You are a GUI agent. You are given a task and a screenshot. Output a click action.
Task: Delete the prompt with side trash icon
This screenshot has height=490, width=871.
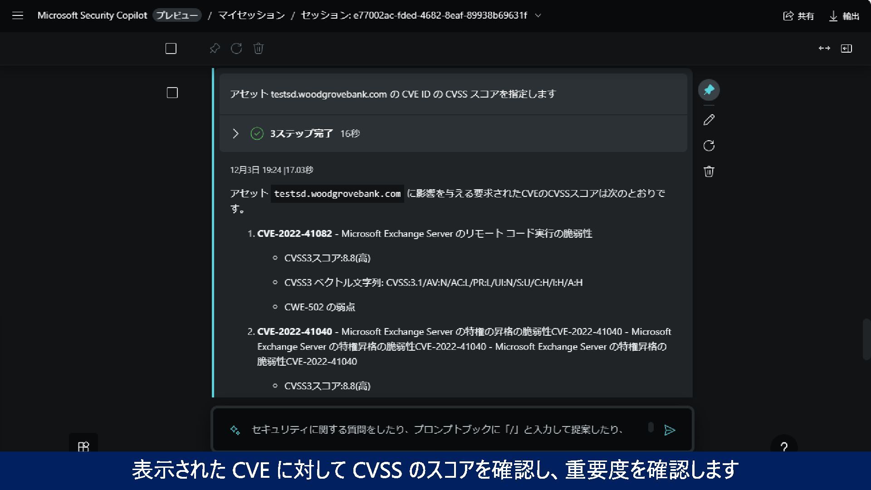click(709, 171)
